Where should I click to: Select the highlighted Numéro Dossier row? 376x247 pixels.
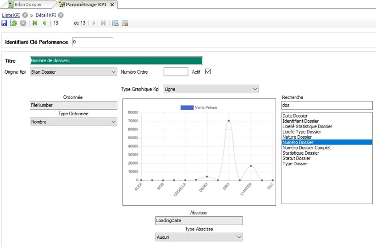(x=327, y=142)
